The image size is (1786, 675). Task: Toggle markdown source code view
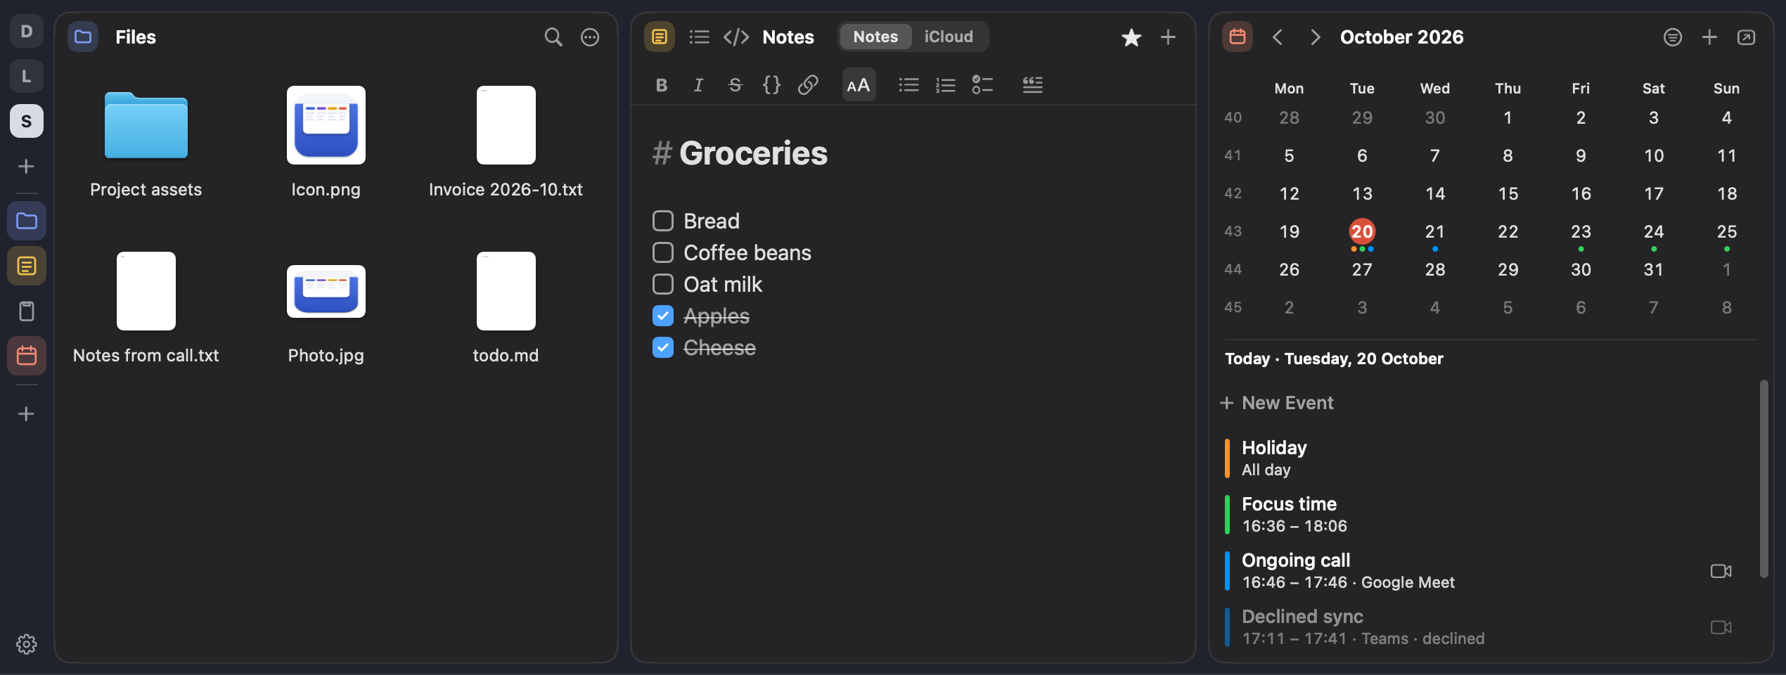pyautogui.click(x=736, y=37)
